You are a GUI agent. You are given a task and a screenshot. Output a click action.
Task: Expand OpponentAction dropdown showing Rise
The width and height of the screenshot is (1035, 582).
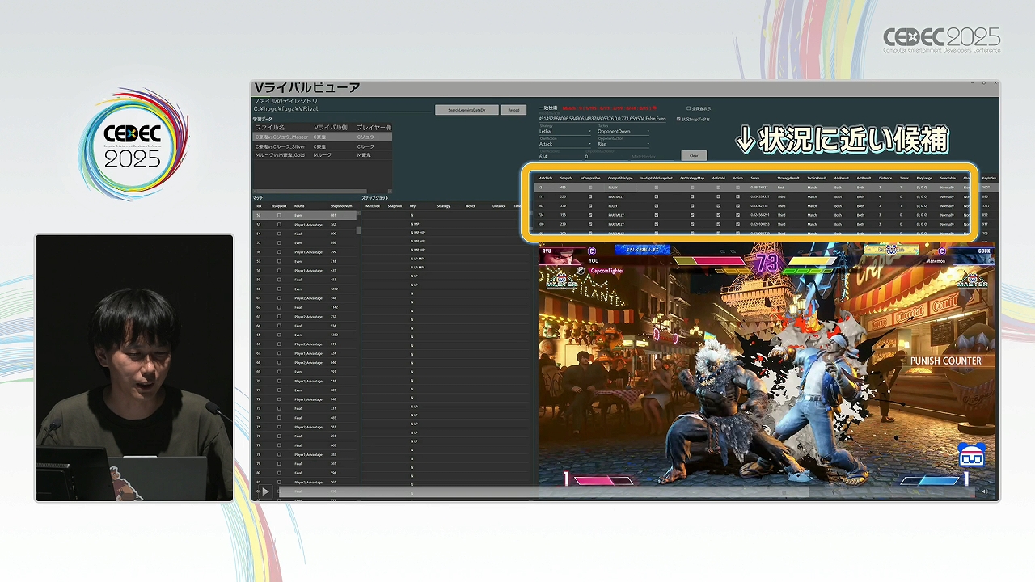click(623, 144)
